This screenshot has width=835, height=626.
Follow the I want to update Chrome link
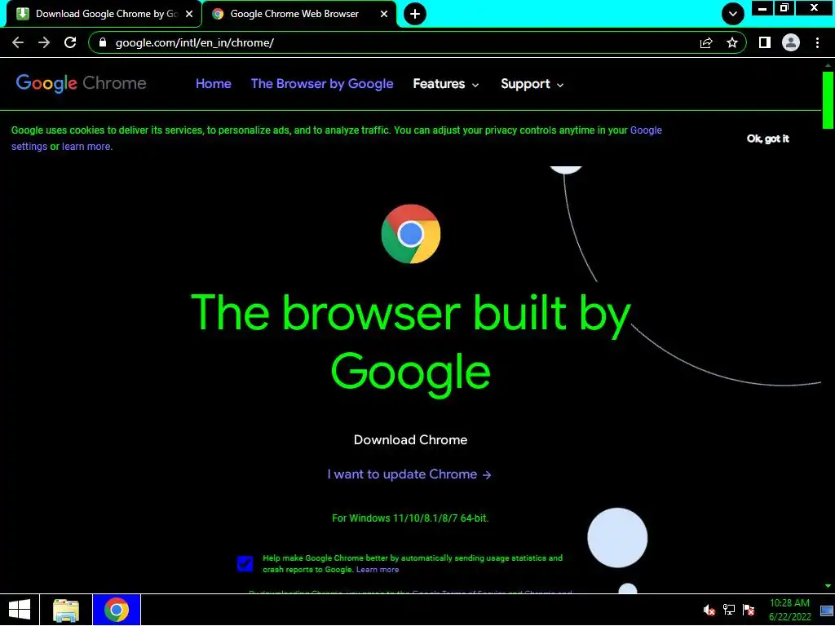click(x=409, y=474)
